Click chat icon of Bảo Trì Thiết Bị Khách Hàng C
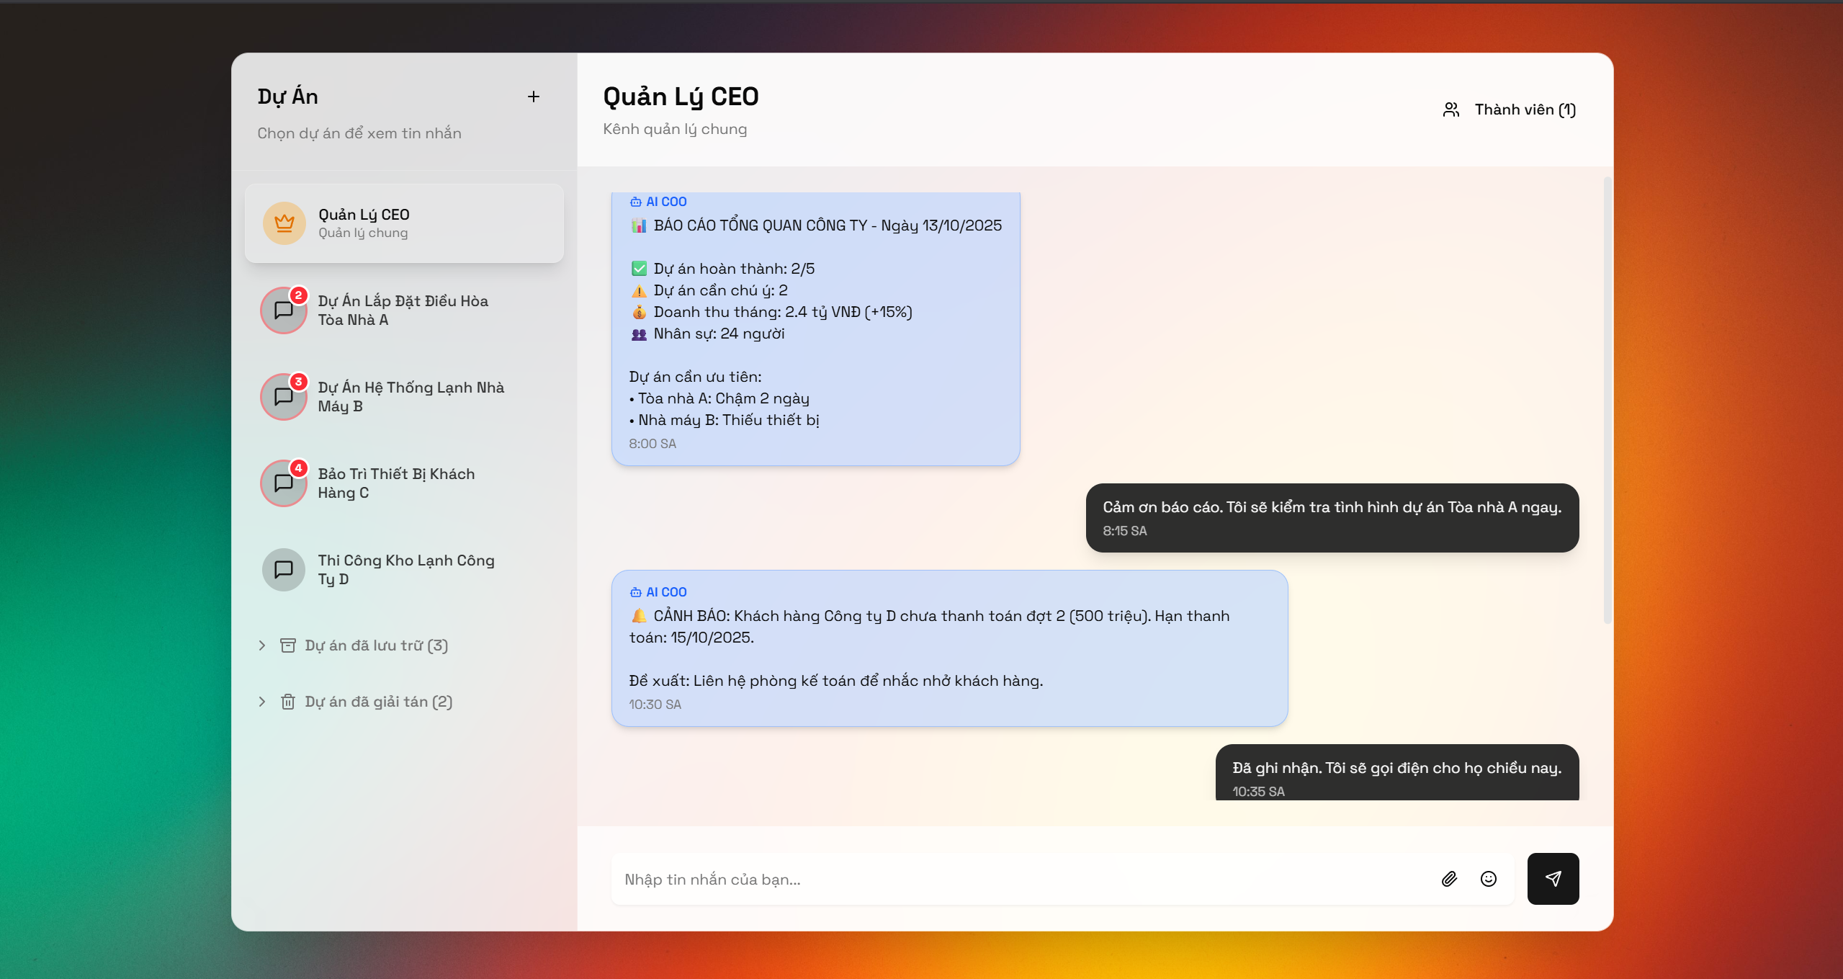Screen dimensions: 1843x979 pyautogui.click(x=283, y=483)
